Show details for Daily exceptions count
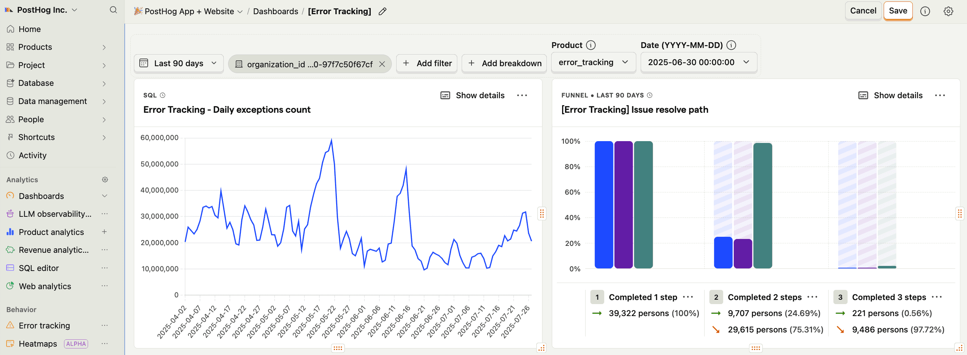967x355 pixels. (x=472, y=95)
